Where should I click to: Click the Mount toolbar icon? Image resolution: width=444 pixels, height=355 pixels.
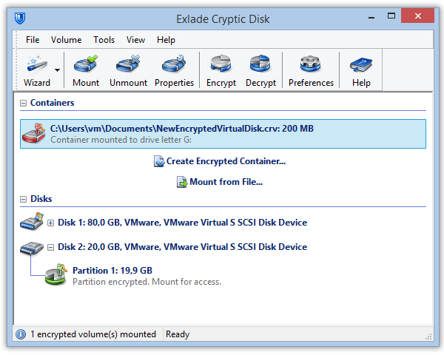point(86,70)
